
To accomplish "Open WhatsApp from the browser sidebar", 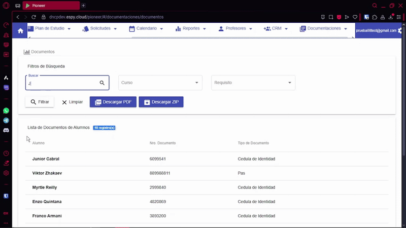I will (6, 110).
